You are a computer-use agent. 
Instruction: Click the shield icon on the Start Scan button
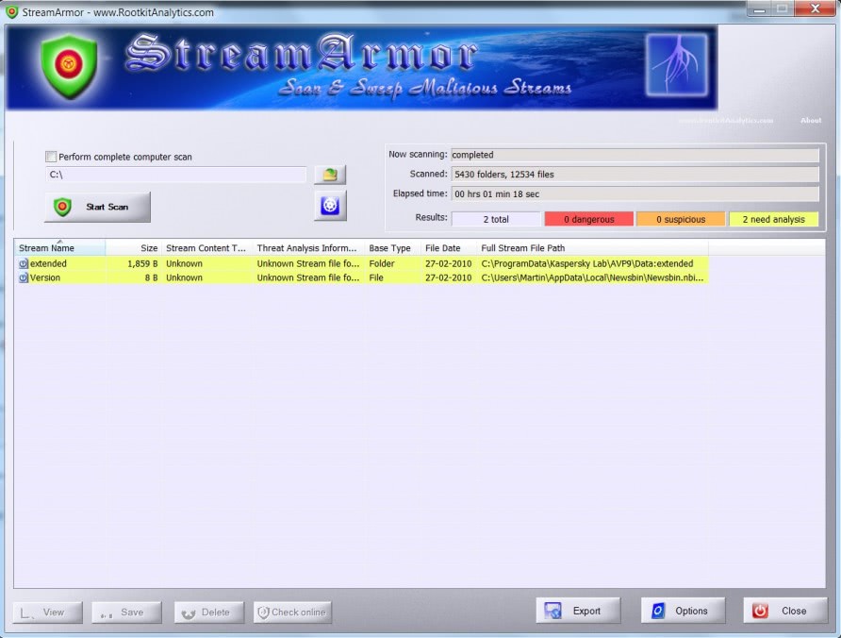click(64, 206)
